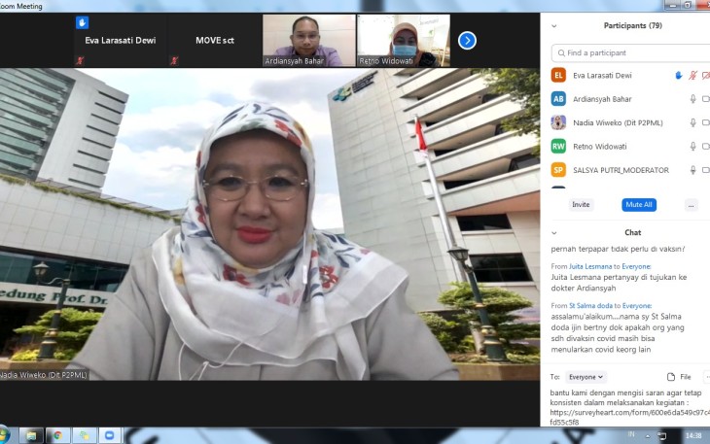The image size is (710, 444).
Task: Select Ardiansyah Bahar video thumbnail
Action: coord(309,41)
